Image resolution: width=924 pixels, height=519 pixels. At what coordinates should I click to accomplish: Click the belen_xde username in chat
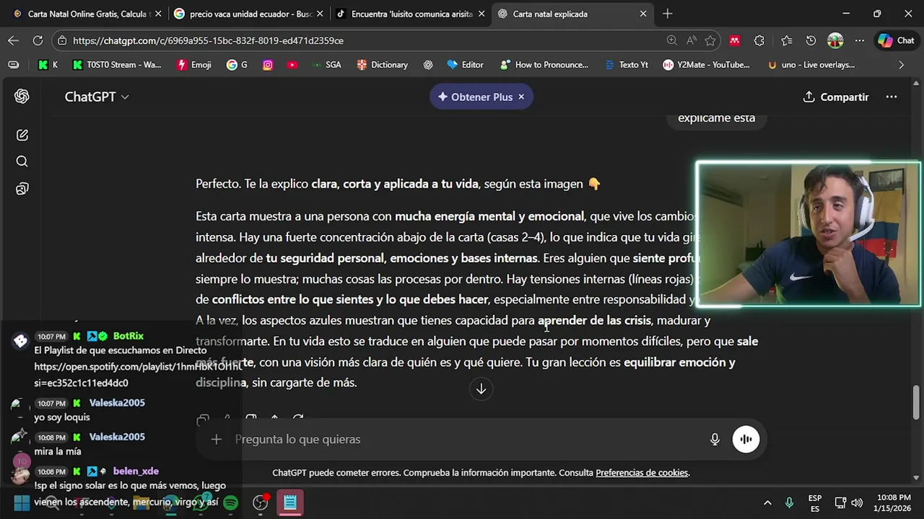[136, 471]
